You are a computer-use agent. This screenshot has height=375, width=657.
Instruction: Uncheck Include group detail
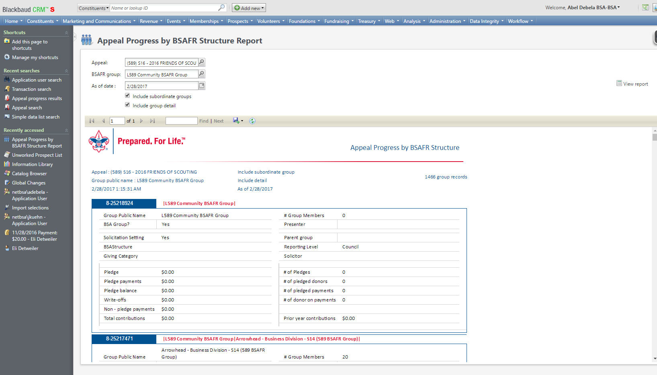click(127, 105)
